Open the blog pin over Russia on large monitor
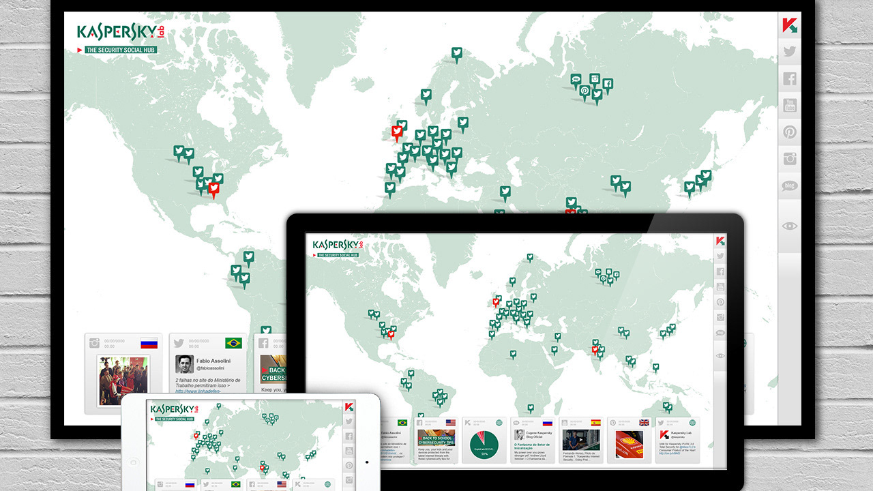873x491 pixels. click(576, 81)
